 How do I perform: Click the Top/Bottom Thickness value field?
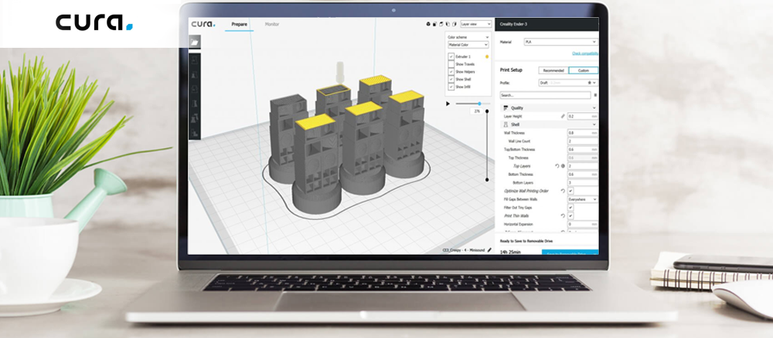click(x=583, y=150)
